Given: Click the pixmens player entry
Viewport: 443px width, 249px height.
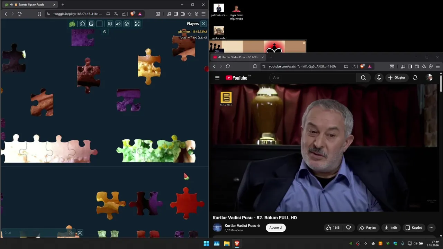Looking at the screenshot, I should 192,31.
